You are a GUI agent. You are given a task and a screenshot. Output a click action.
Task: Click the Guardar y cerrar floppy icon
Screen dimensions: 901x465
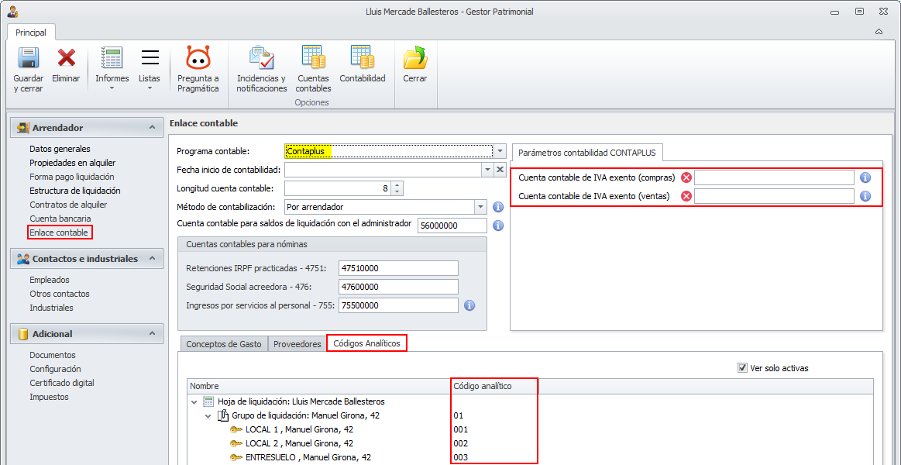point(28,58)
